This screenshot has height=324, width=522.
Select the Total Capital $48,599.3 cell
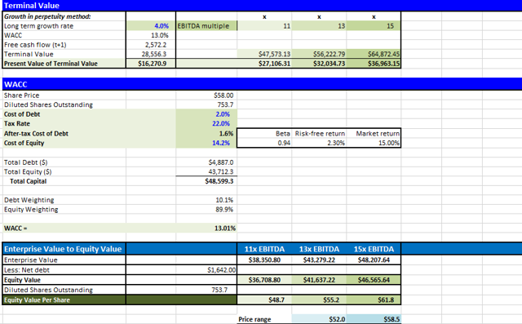click(206, 181)
